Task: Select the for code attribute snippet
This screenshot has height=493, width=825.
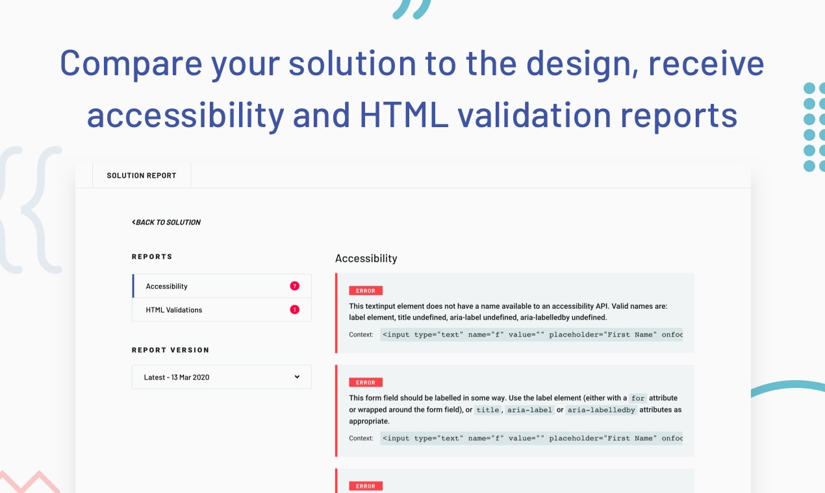Action: (637, 398)
